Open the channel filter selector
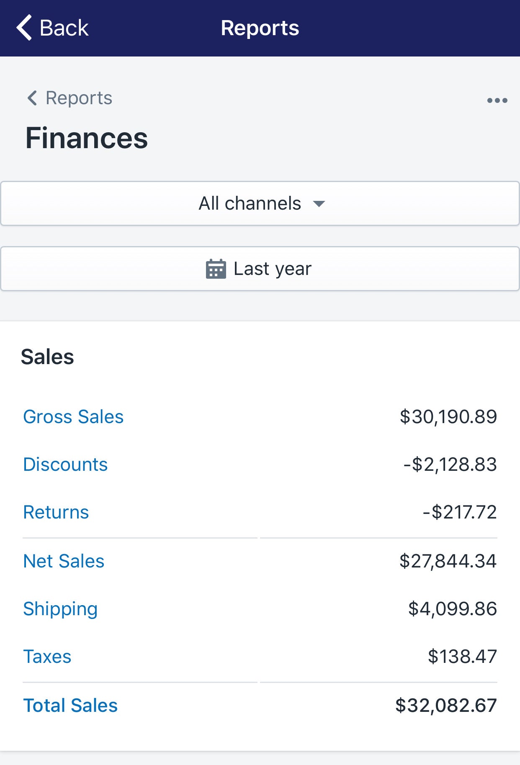 [260, 203]
